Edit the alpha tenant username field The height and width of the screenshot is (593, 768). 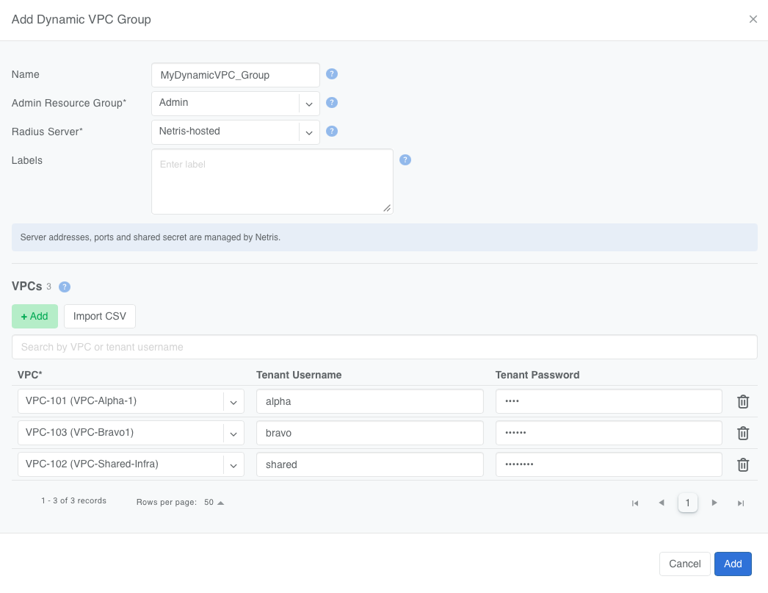[370, 401]
